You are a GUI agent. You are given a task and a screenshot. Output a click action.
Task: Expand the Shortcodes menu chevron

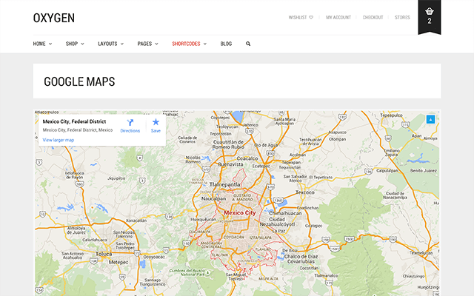(205, 44)
